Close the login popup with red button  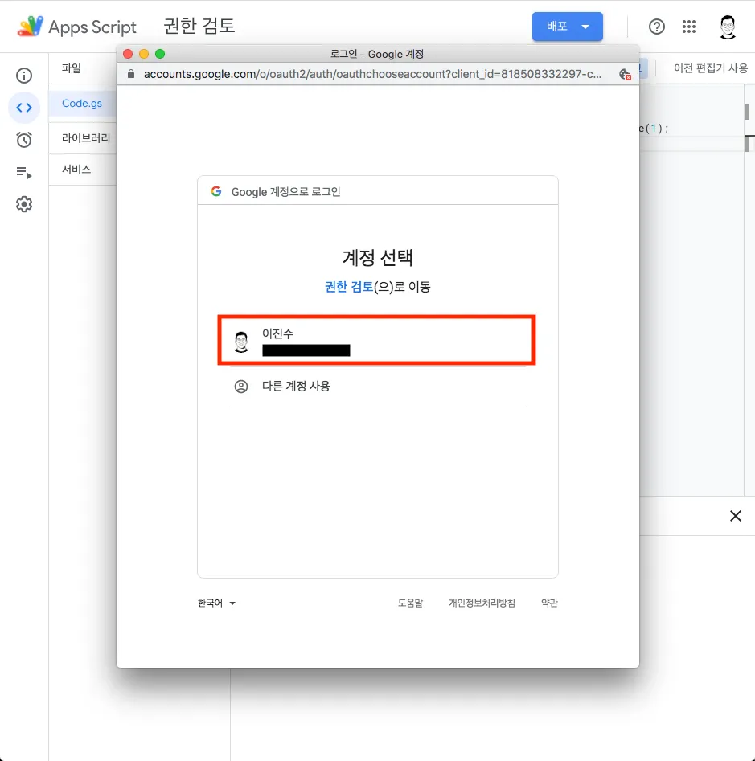tap(128, 54)
